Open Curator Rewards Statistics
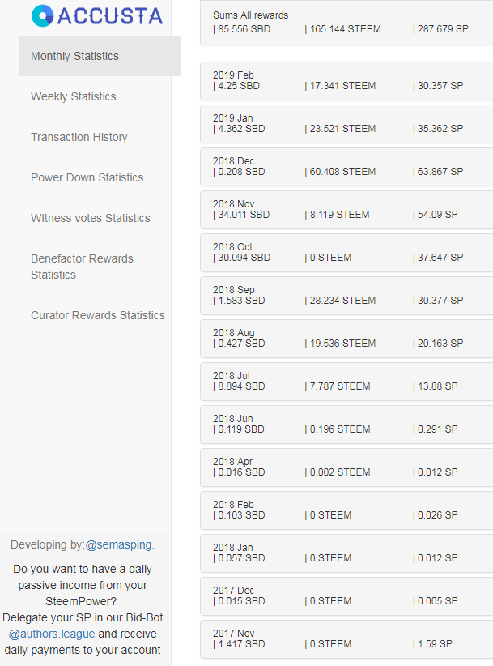 tap(98, 316)
